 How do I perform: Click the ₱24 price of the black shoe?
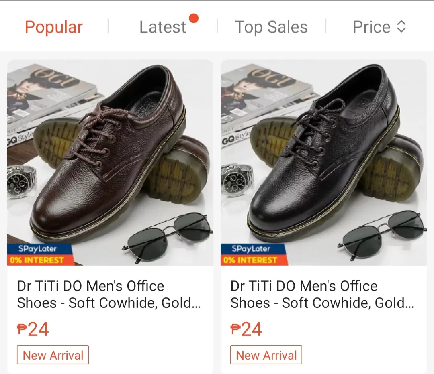coord(246,329)
